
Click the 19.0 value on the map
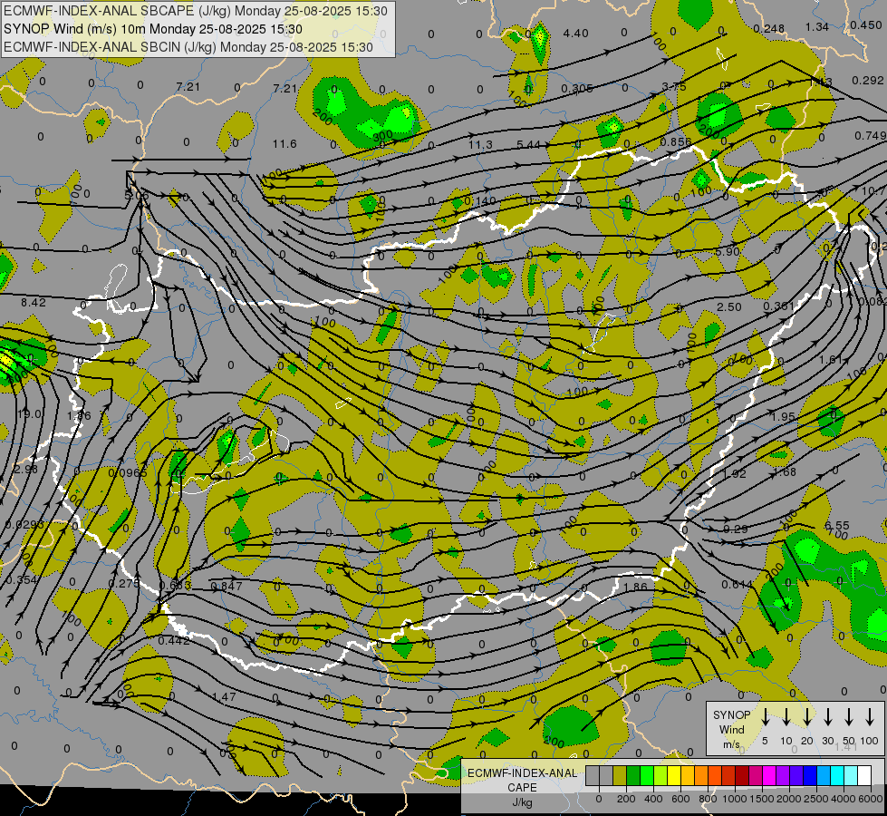[x=29, y=414]
